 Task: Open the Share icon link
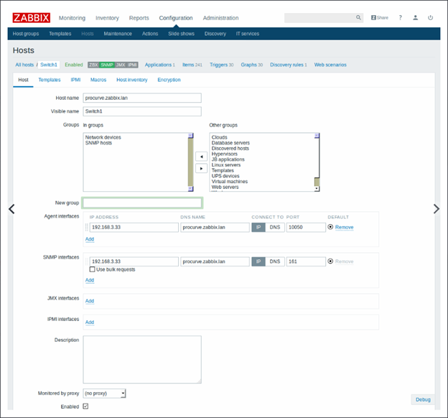379,18
